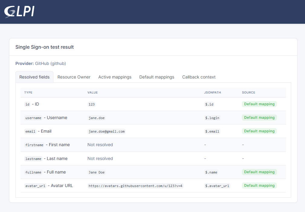The width and height of the screenshot is (305, 212).
Task: Click Default mapping badge in Avatar URL row
Action: 259,186
